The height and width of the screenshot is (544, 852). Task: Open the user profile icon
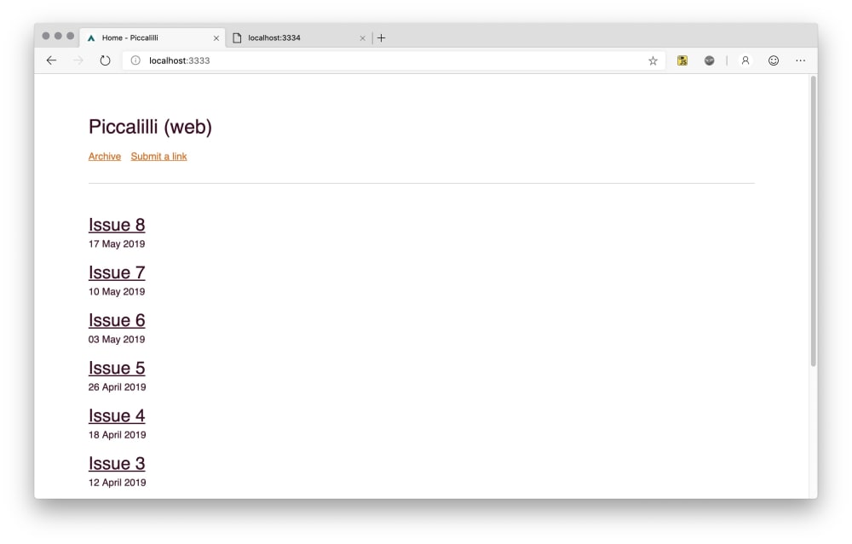[745, 60]
